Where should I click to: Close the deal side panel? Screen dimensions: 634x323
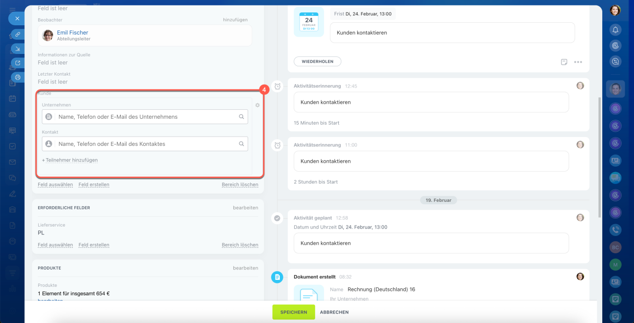tap(17, 18)
